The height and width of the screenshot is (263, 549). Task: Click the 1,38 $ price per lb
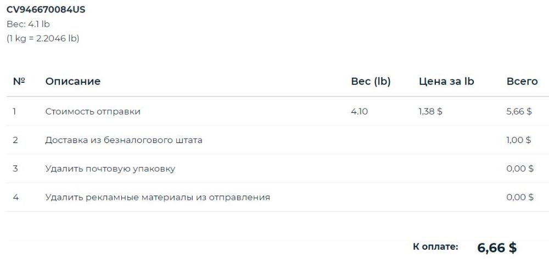(430, 112)
